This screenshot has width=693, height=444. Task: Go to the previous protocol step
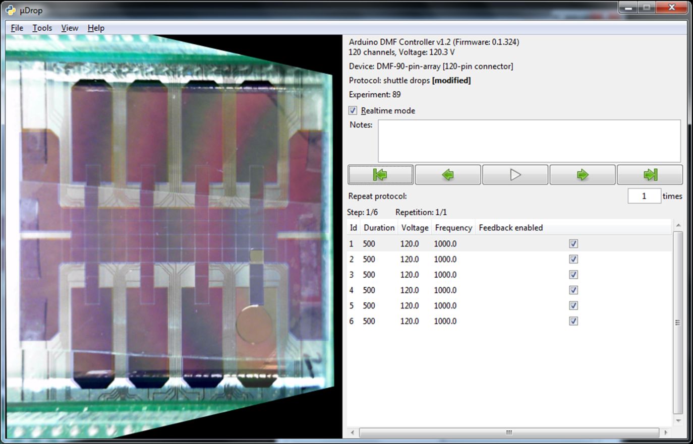pyautogui.click(x=447, y=175)
